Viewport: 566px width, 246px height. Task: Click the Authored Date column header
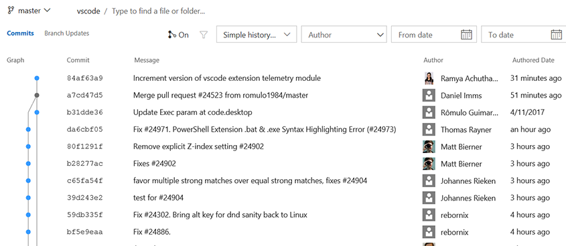pyautogui.click(x=533, y=60)
